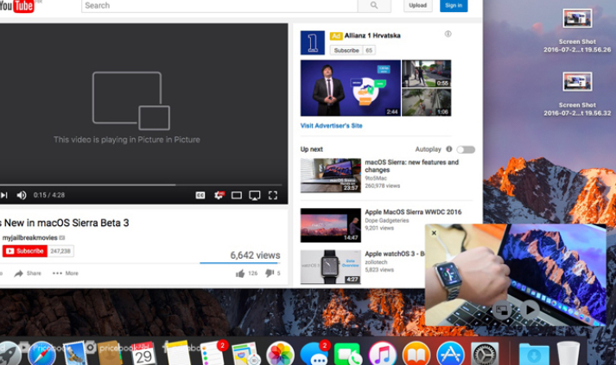Open the 1:06 ad video thumbnail
This screenshot has height=365, width=616.
coord(427,103)
